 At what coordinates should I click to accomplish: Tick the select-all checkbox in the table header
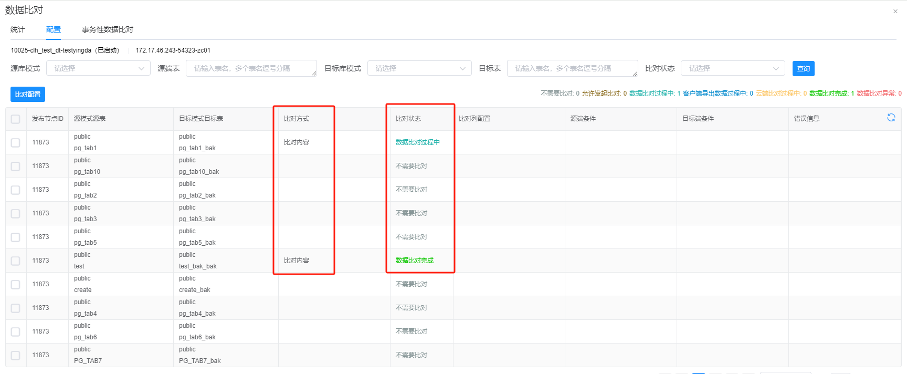coord(16,119)
